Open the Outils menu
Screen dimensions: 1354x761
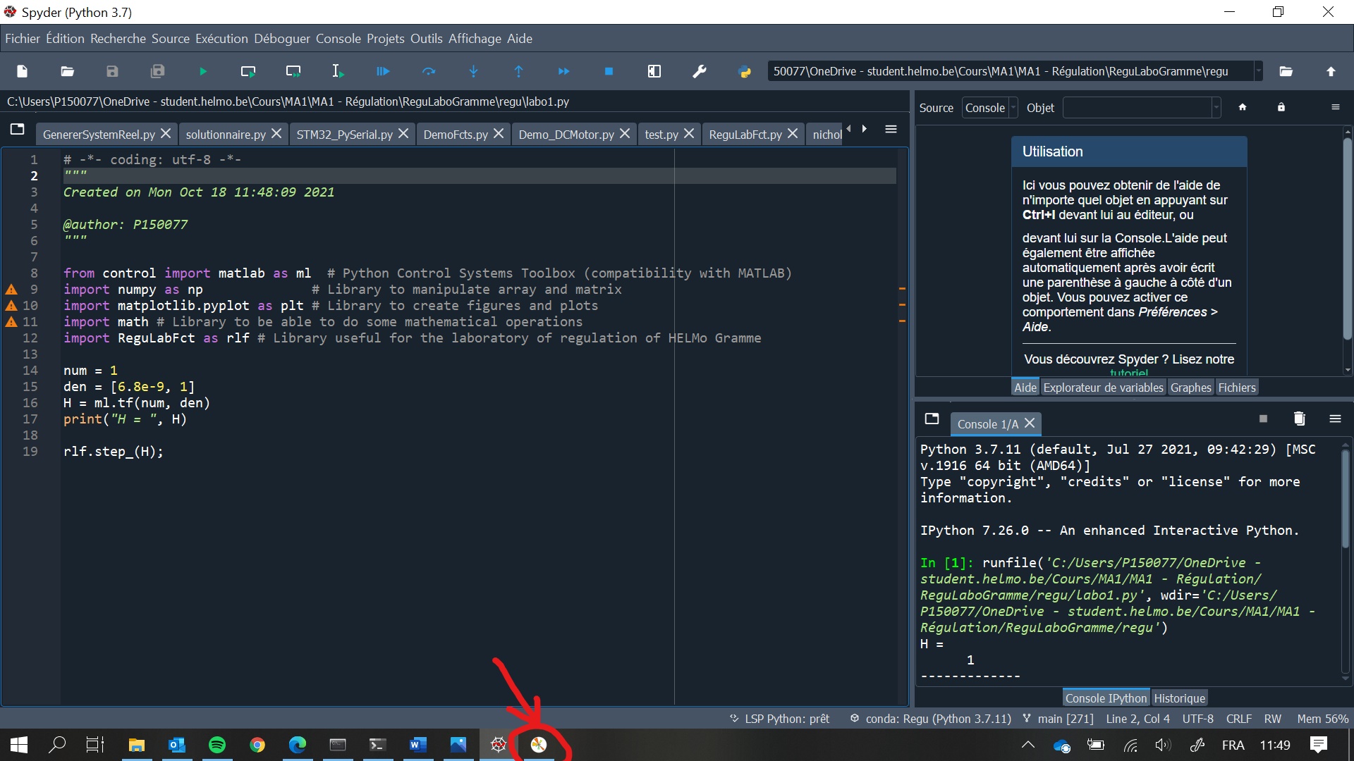(427, 39)
